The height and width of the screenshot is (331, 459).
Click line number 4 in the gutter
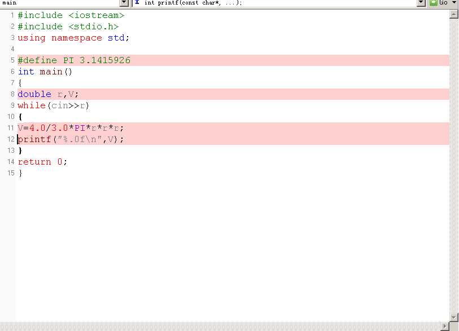coord(12,49)
